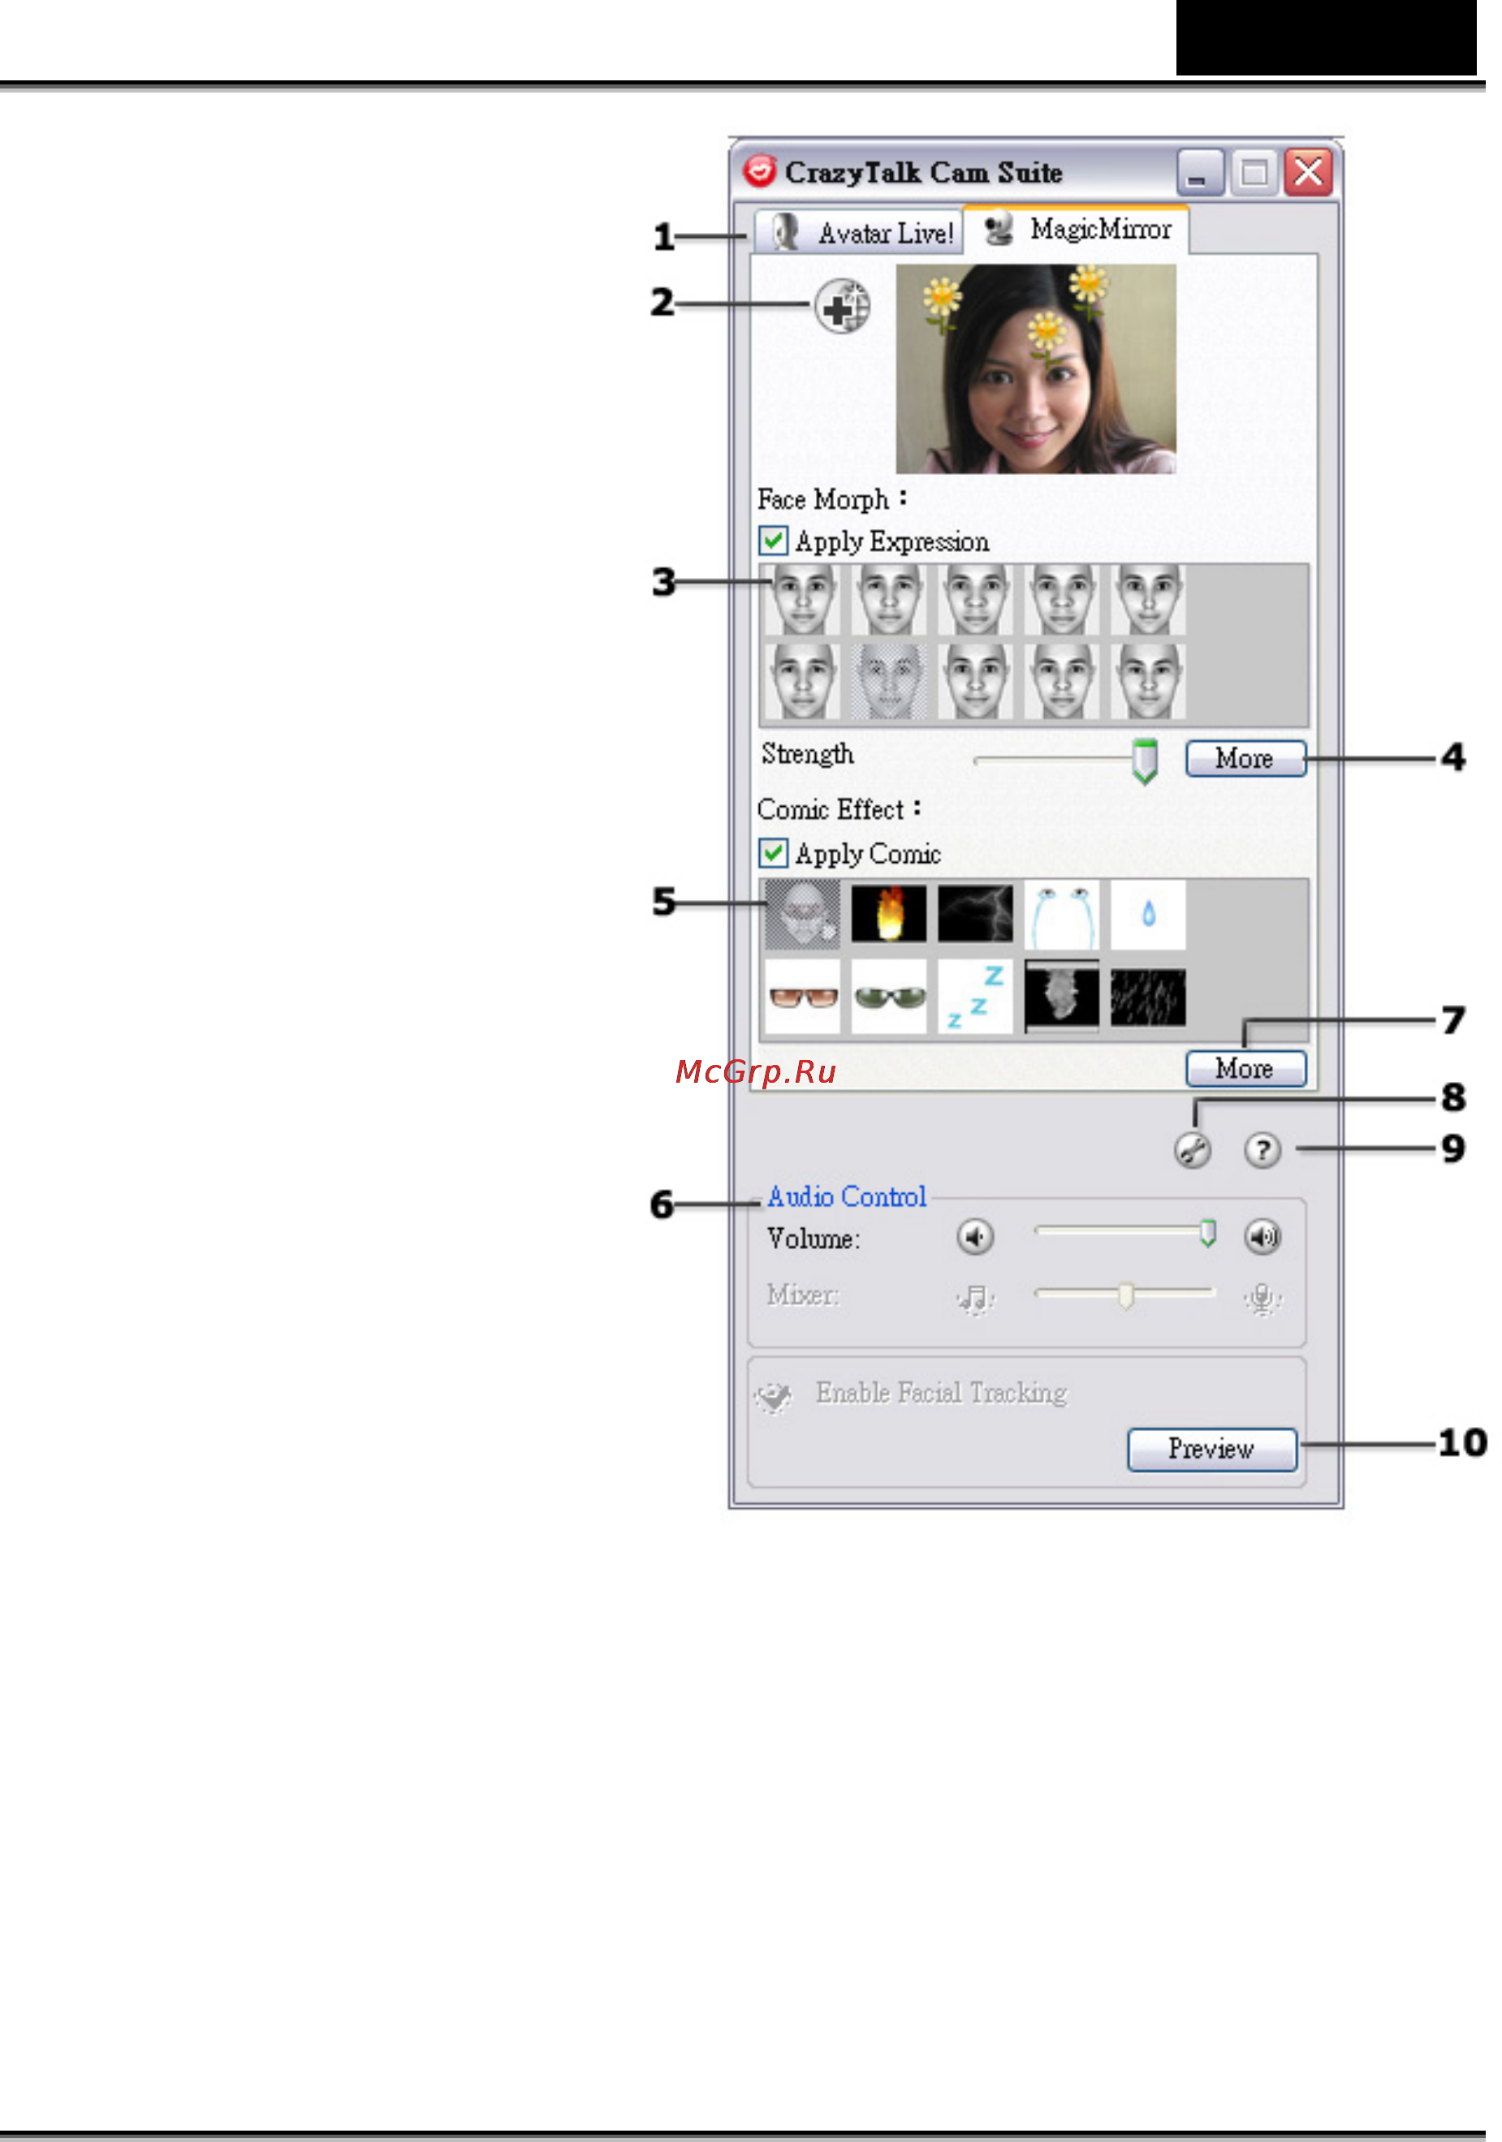Select second face morph in top row

[x=888, y=600]
